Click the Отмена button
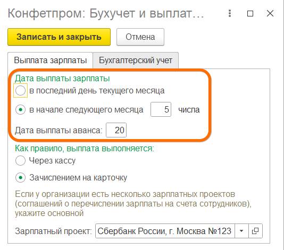This screenshot has height=250, width=284. pyautogui.click(x=140, y=37)
